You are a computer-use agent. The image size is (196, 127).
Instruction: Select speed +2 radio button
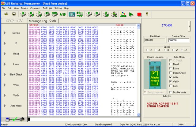[182, 50]
